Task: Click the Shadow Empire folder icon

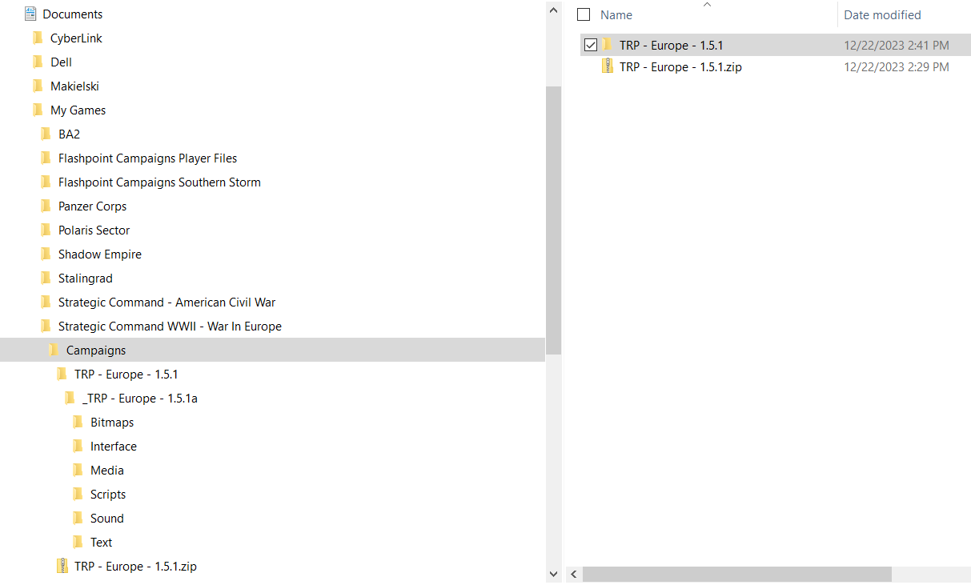Action: (46, 254)
